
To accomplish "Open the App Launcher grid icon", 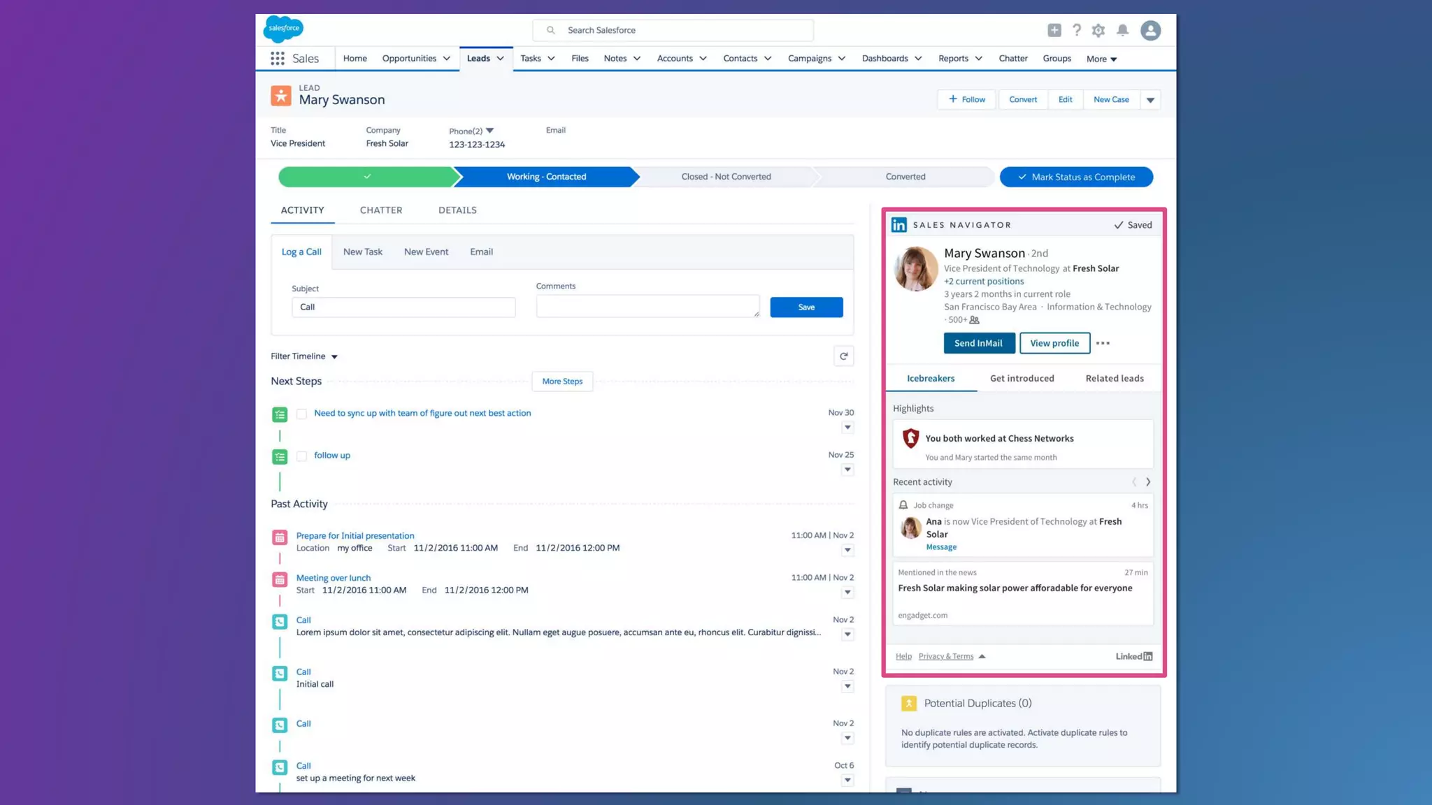I will pos(278,59).
